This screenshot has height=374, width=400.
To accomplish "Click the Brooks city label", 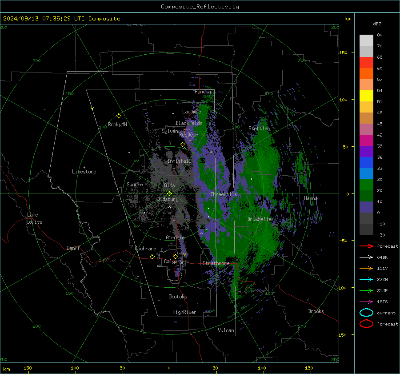I will coord(316,311).
